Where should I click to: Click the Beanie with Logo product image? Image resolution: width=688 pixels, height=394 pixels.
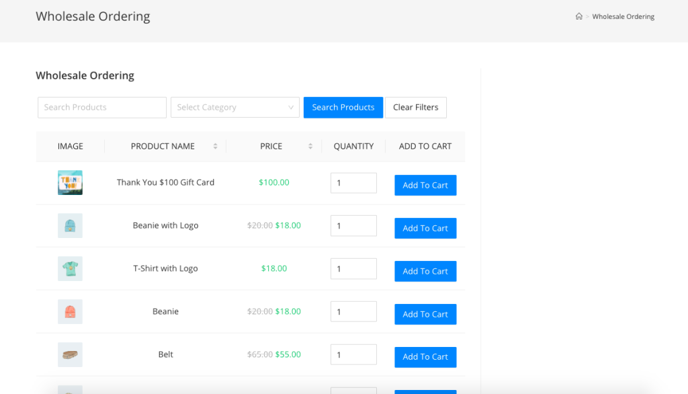pos(70,226)
